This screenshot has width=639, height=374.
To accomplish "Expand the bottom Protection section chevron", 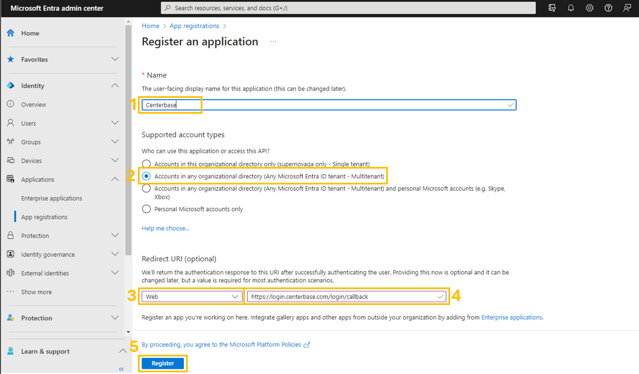I will [115, 318].
